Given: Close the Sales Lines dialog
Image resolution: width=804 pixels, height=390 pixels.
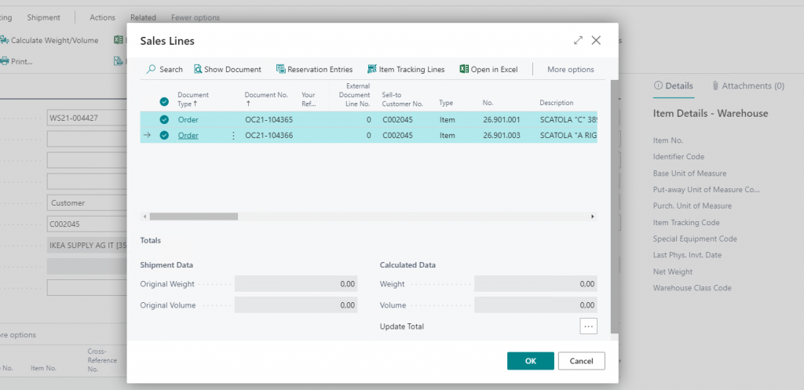Looking at the screenshot, I should (596, 41).
